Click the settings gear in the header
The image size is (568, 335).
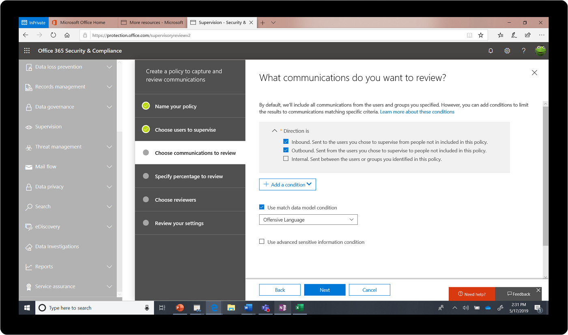507,51
